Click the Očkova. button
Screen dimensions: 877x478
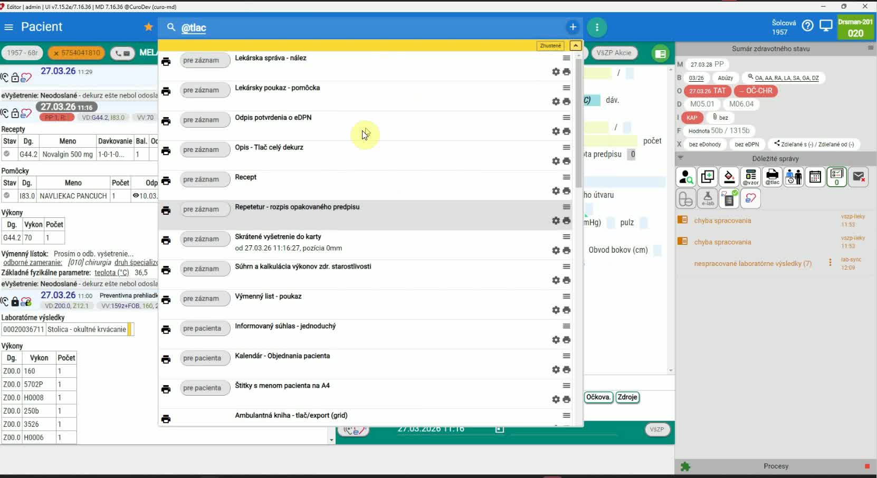coord(598,397)
